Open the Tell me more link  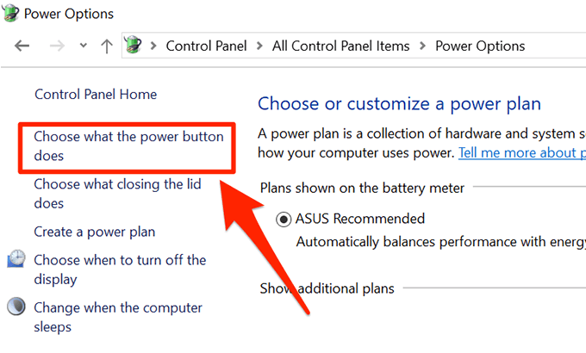(521, 153)
